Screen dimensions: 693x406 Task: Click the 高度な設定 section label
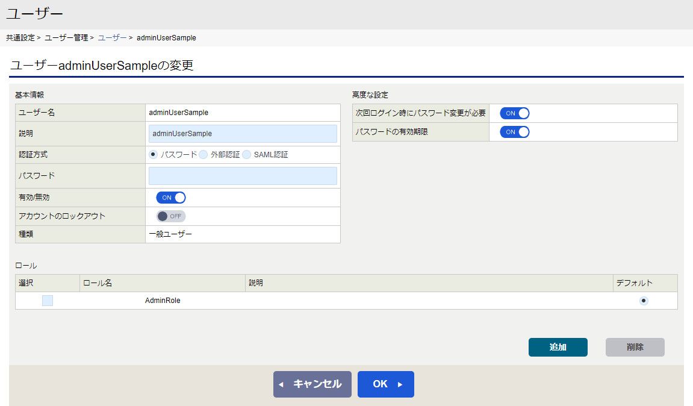pyautogui.click(x=370, y=95)
